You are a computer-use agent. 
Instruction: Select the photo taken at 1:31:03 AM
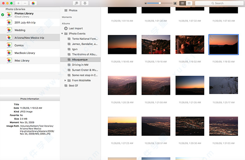[224, 126]
